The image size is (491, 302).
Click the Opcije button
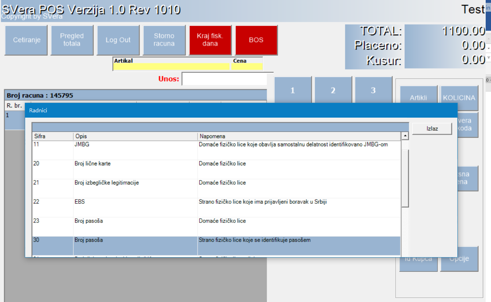(x=459, y=259)
